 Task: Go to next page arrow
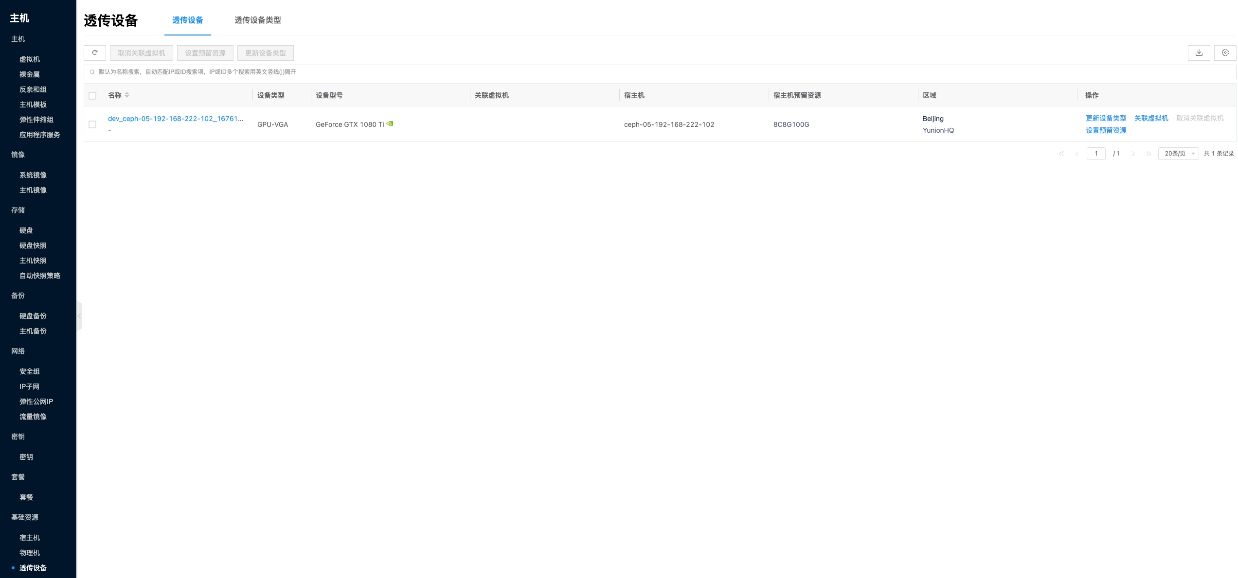click(x=1133, y=154)
